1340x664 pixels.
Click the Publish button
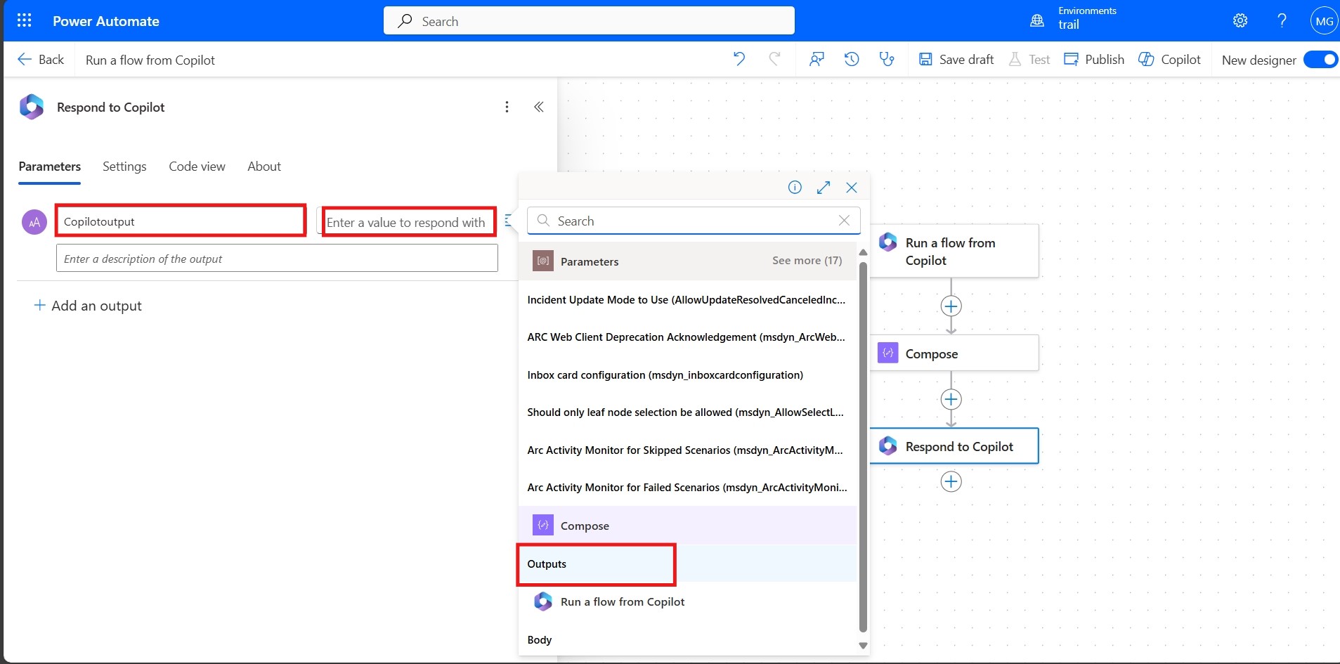tap(1094, 60)
